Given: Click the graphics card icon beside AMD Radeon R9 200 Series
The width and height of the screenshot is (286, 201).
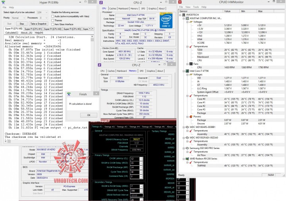Looking at the screenshot, I should tap(187, 158).
